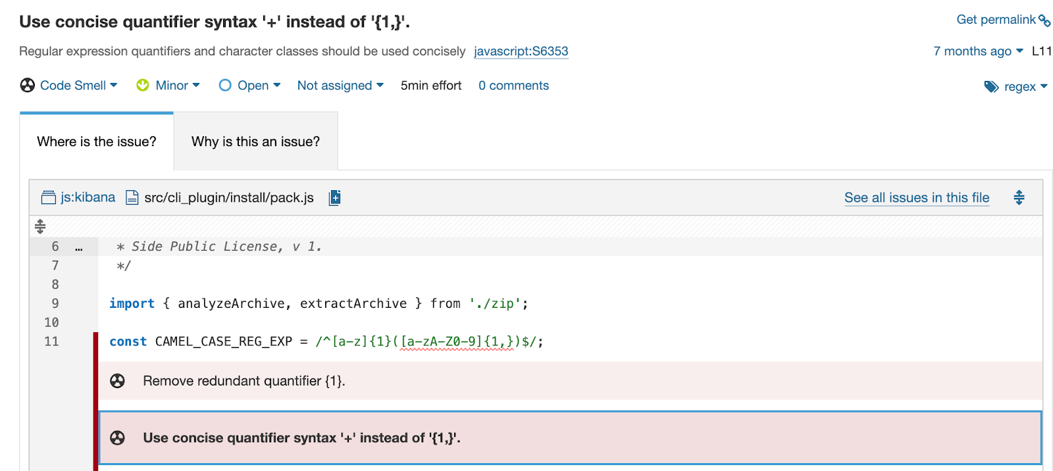Viewport: 1053px width, 471px height.
Task: Select the 'Remove redundant quantifier {1}' issue
Action: (x=244, y=381)
